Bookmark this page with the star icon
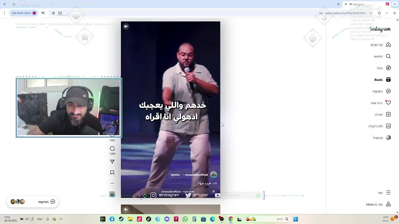This screenshot has width=399, height=224. (x=53, y=13)
